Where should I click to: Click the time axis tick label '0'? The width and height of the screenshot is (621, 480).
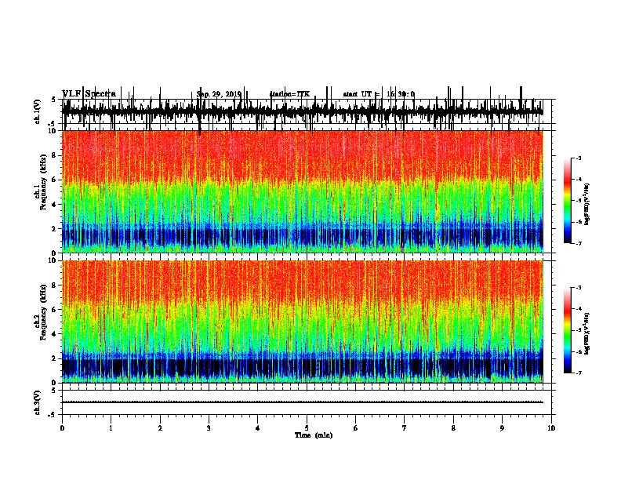pos(62,428)
